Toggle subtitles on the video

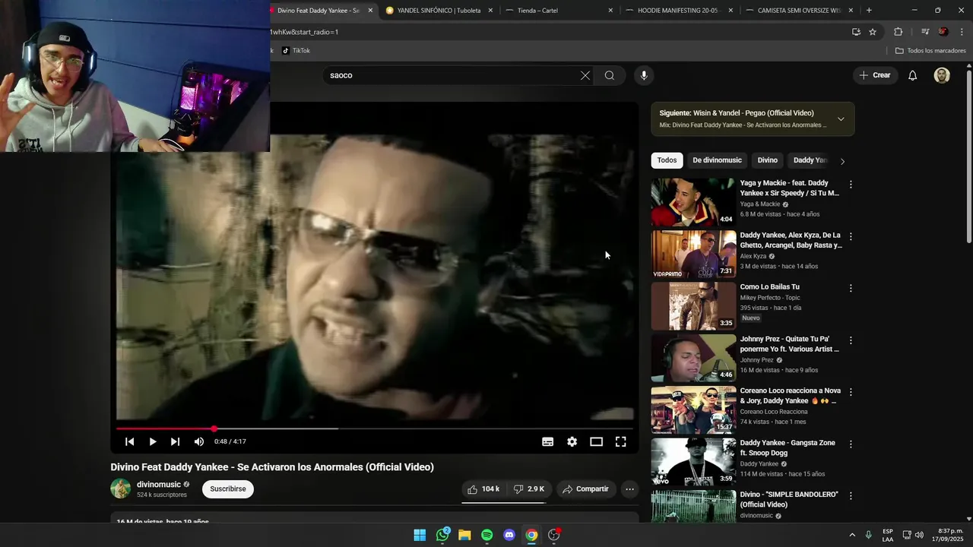(x=547, y=441)
